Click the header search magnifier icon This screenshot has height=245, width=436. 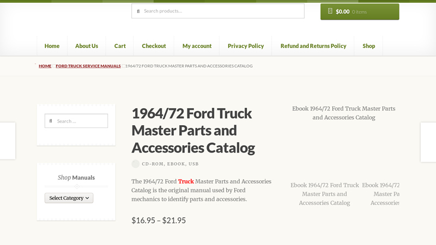coord(138,11)
